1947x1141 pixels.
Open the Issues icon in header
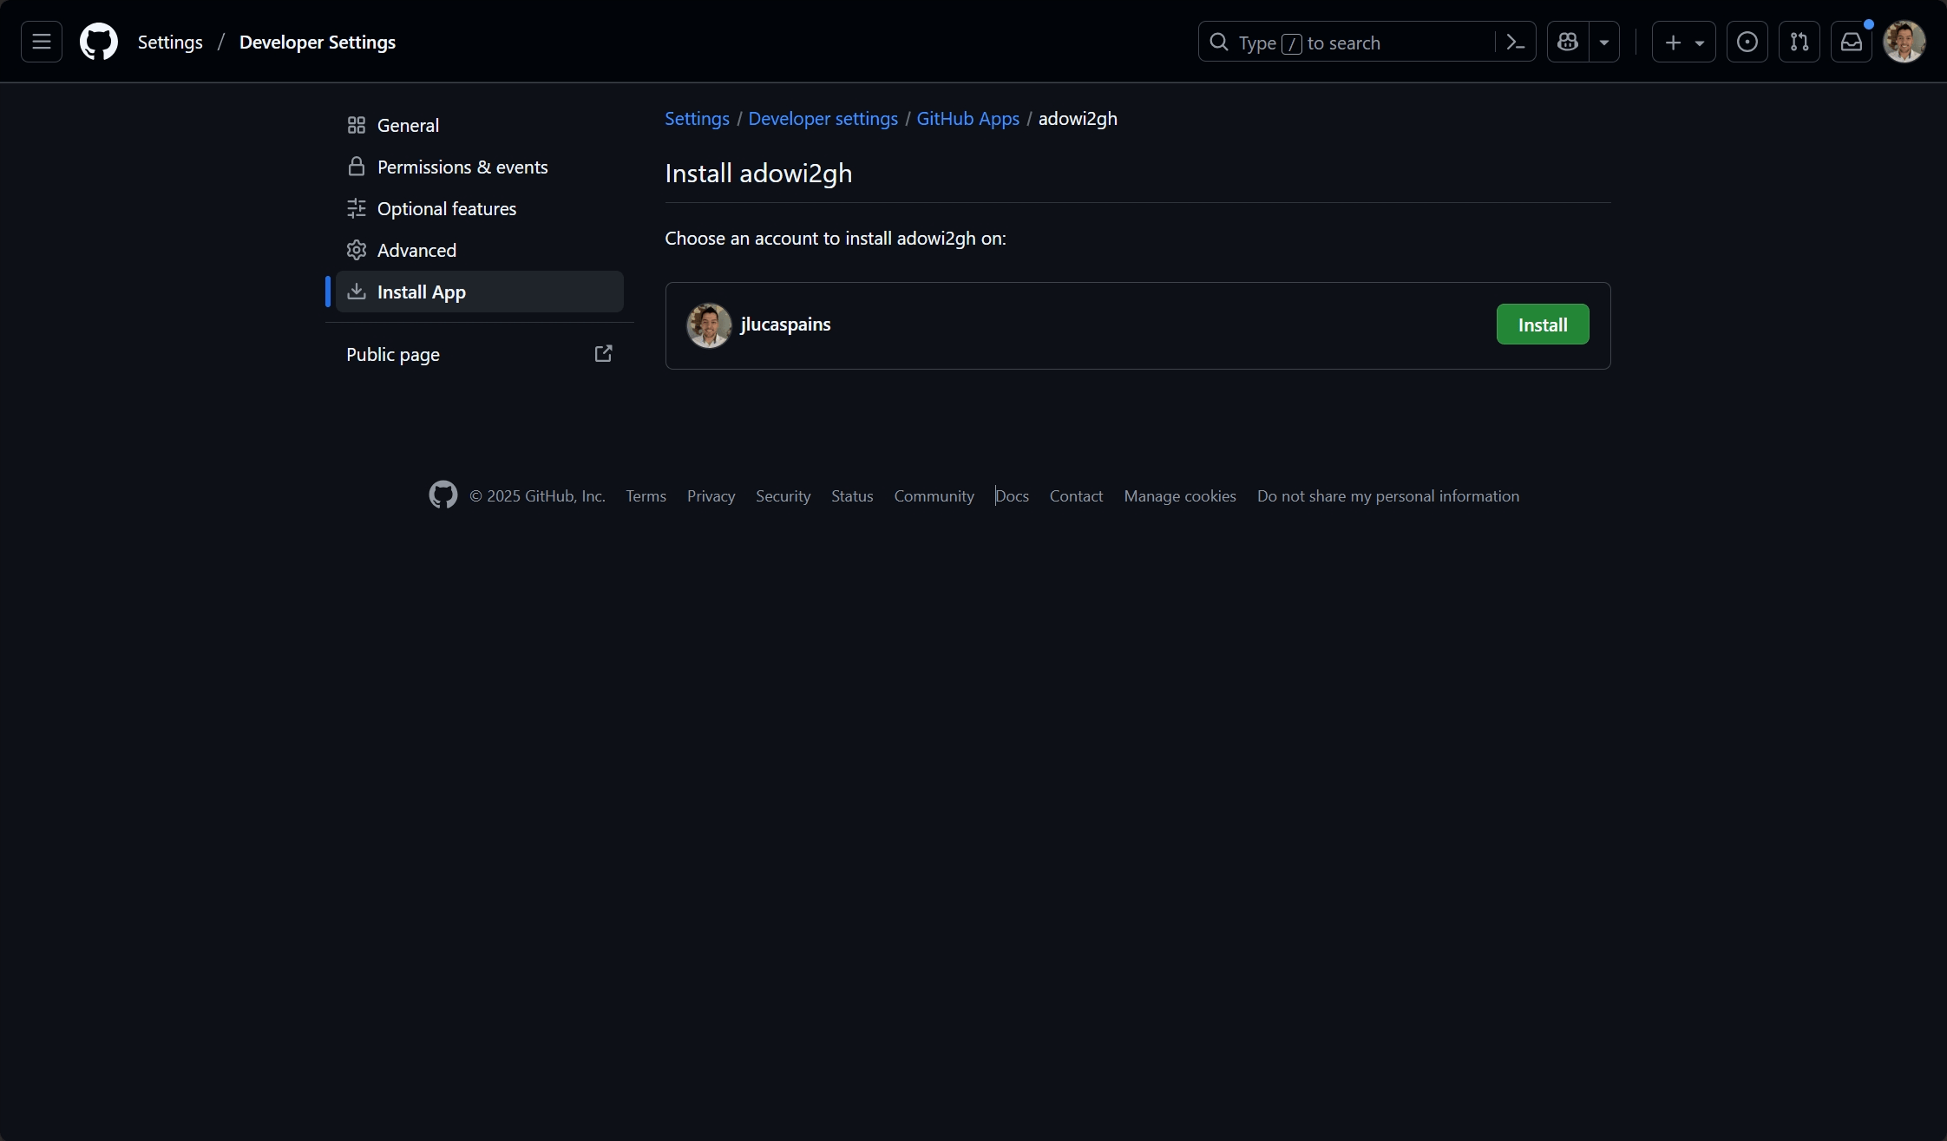click(x=1747, y=42)
